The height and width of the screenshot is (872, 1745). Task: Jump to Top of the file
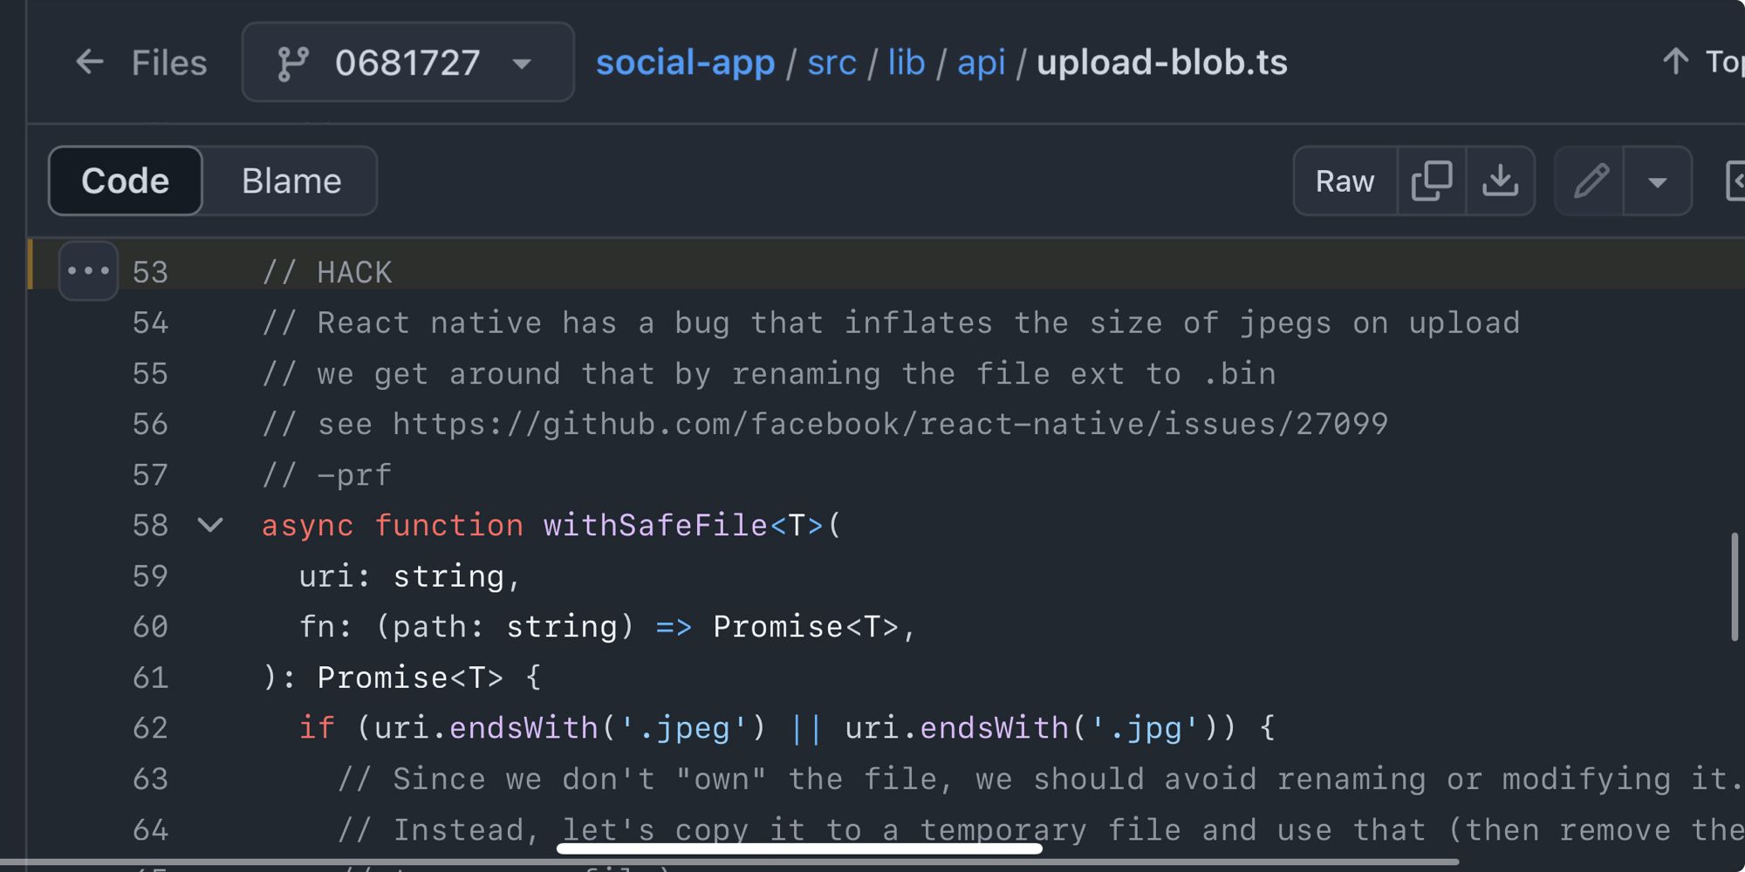pos(1702,61)
